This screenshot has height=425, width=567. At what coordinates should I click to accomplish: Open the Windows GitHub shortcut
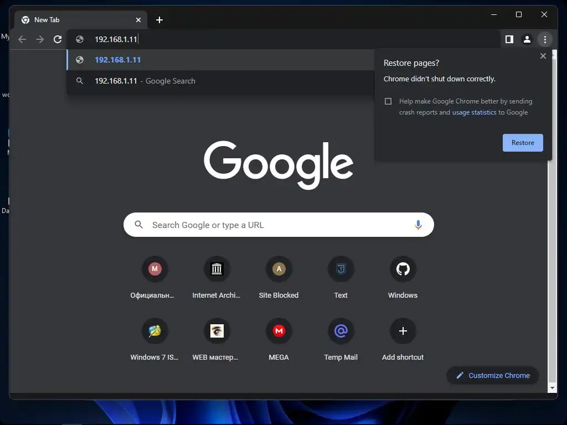point(403,278)
